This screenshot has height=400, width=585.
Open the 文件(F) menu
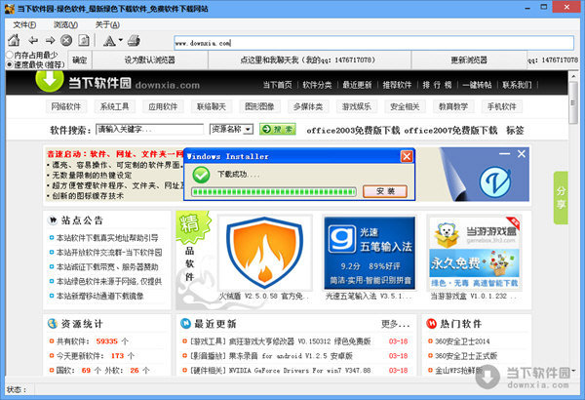click(x=24, y=24)
